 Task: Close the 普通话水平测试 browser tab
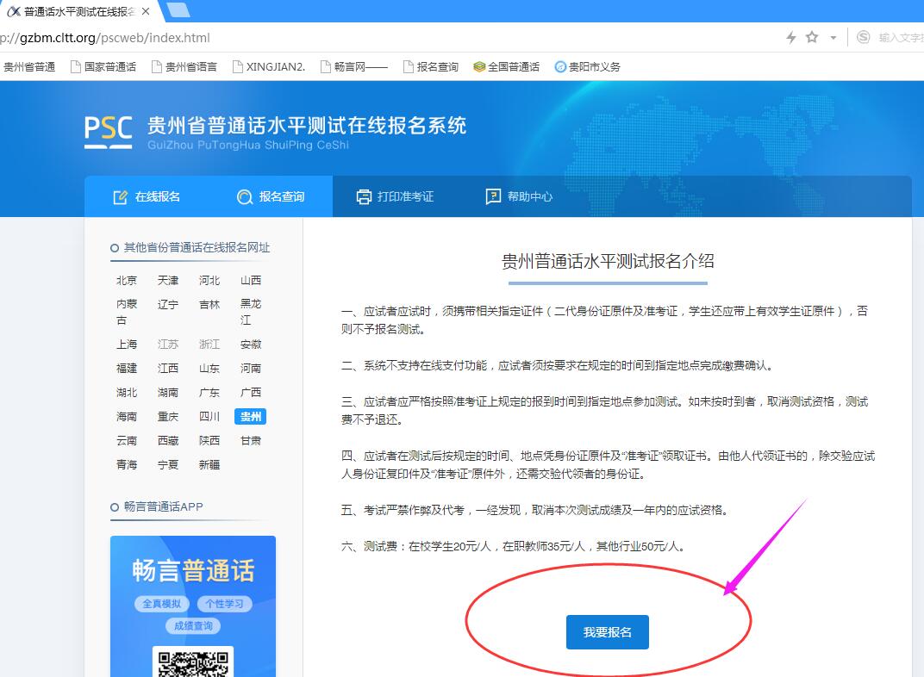[145, 12]
